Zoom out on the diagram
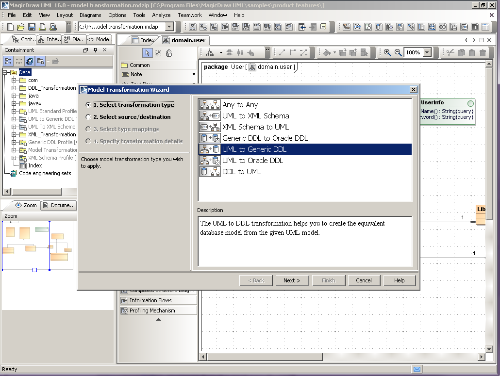The image size is (500, 376). pos(398,52)
